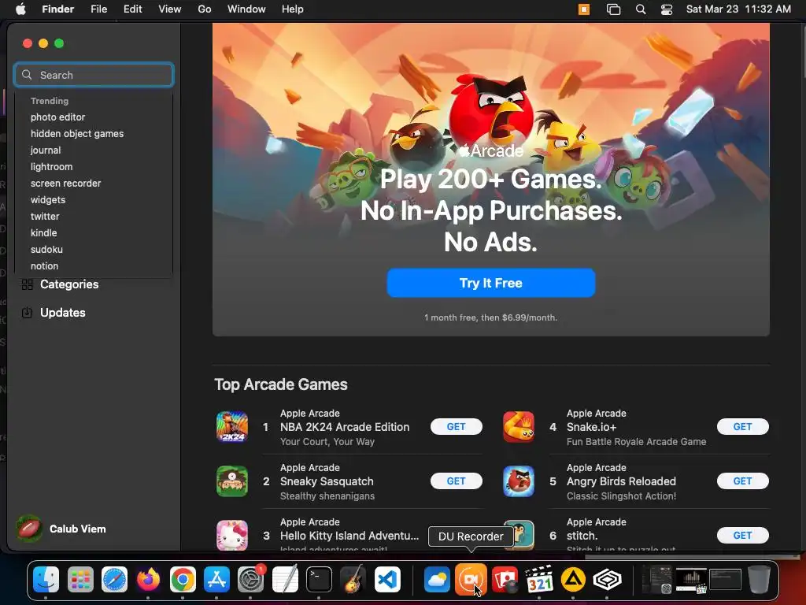
Task: Click the Hello Kitty Island Adventure icon
Action: [x=232, y=535]
